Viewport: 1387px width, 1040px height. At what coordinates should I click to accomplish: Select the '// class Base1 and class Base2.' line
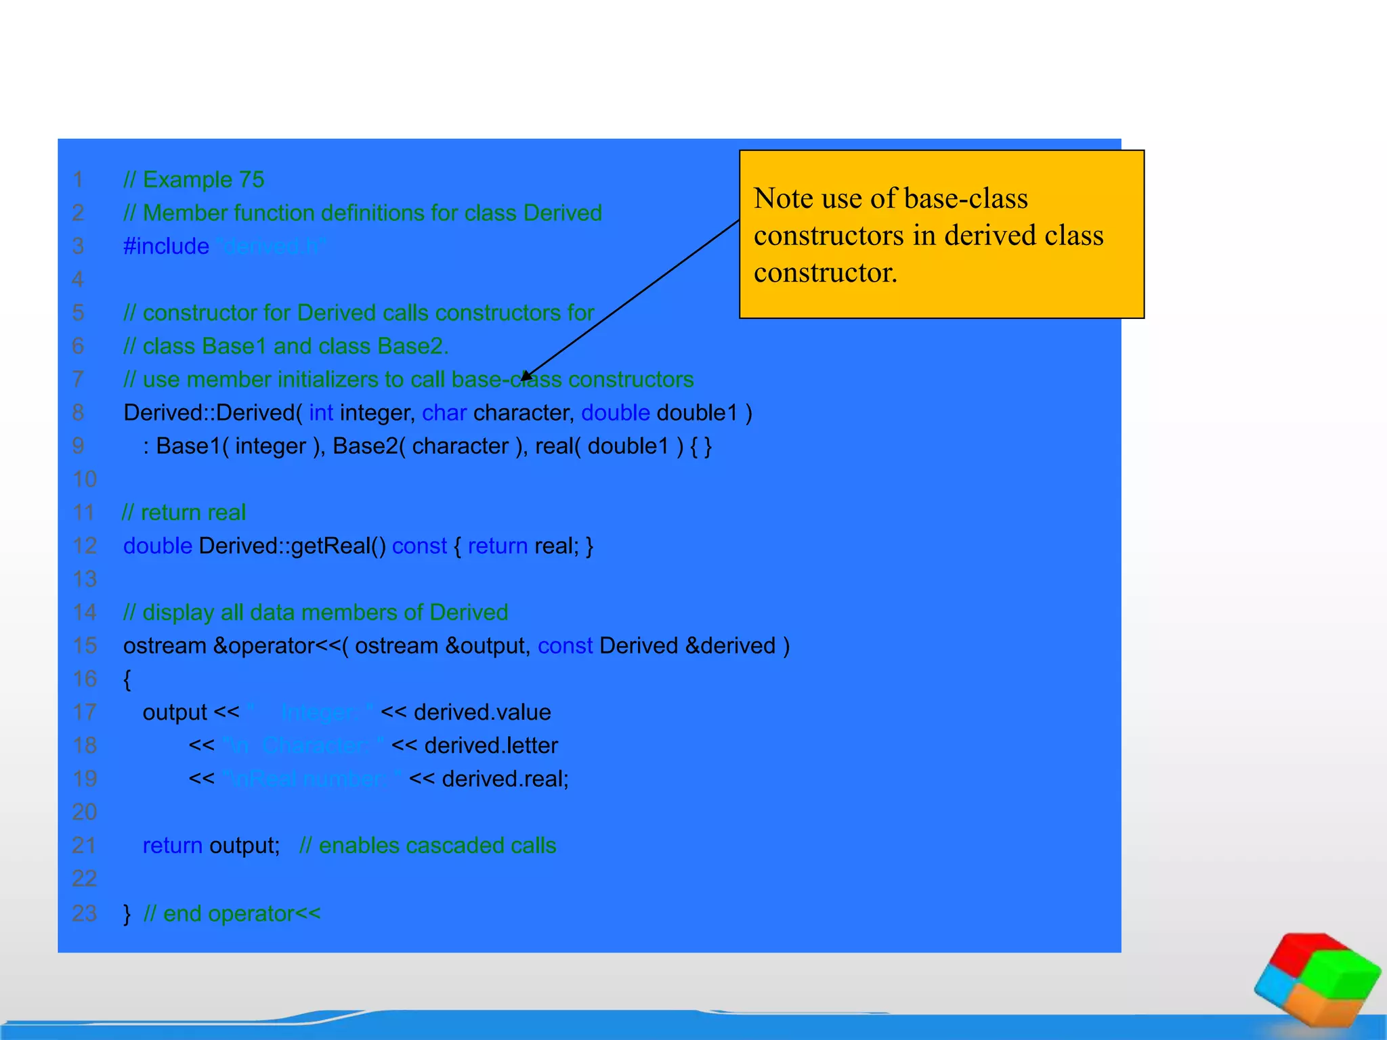286,346
